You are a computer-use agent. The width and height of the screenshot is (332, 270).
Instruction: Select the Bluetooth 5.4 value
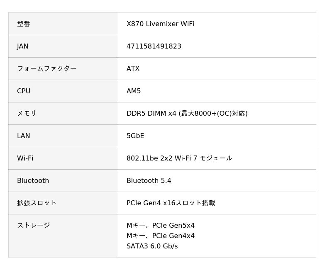(x=149, y=181)
